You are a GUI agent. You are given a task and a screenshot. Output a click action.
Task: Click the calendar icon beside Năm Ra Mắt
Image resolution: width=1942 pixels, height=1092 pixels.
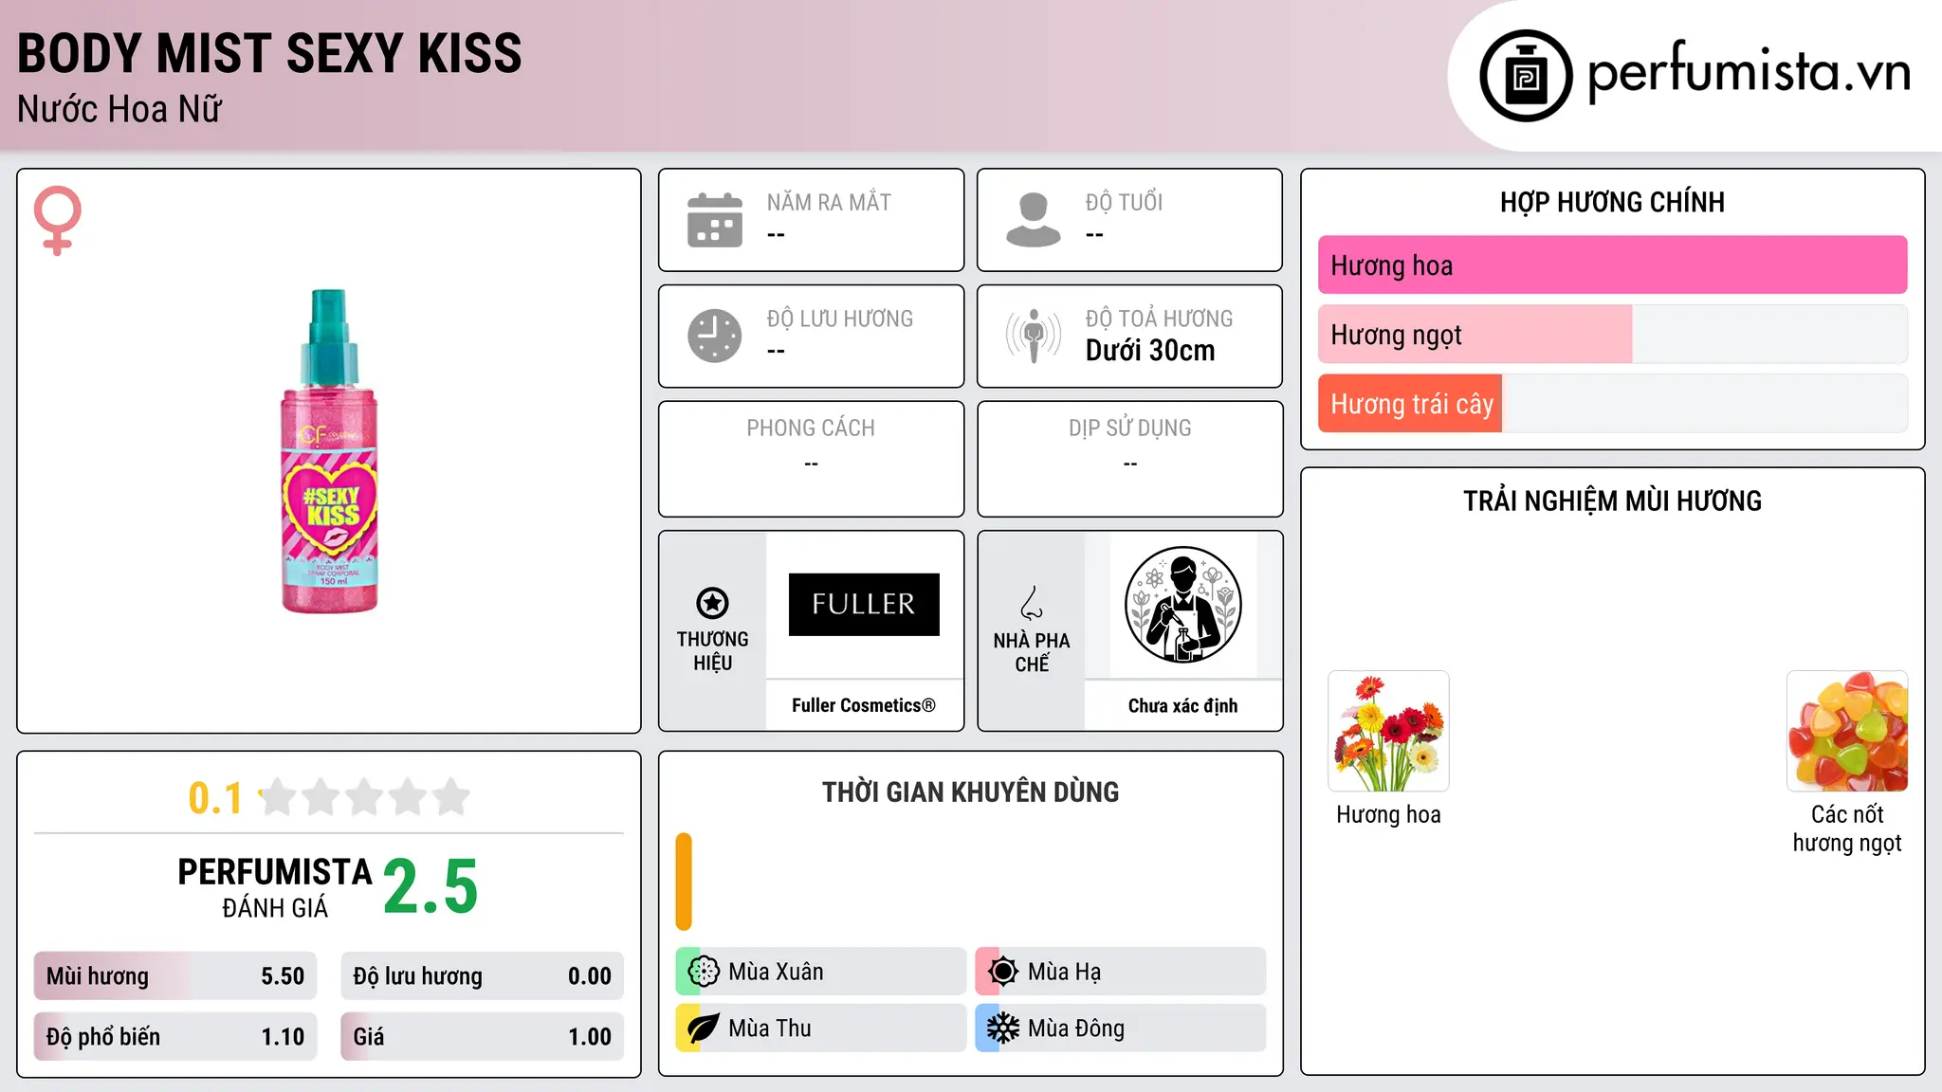(x=715, y=220)
